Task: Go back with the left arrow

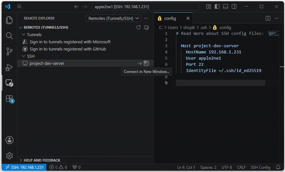Action: (x=77, y=7)
